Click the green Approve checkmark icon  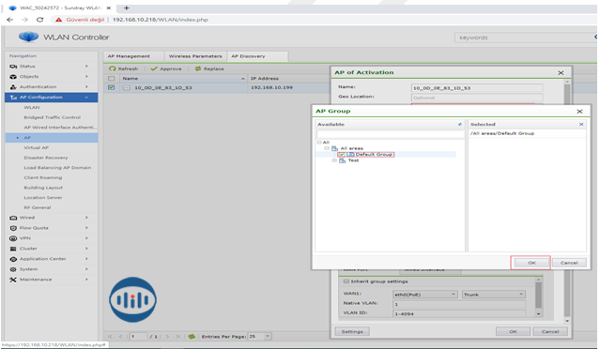click(x=154, y=68)
